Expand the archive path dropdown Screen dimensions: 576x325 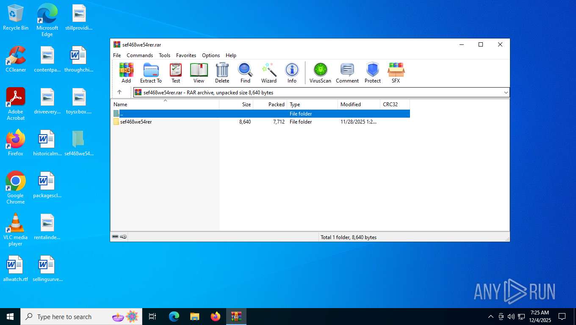[506, 93]
